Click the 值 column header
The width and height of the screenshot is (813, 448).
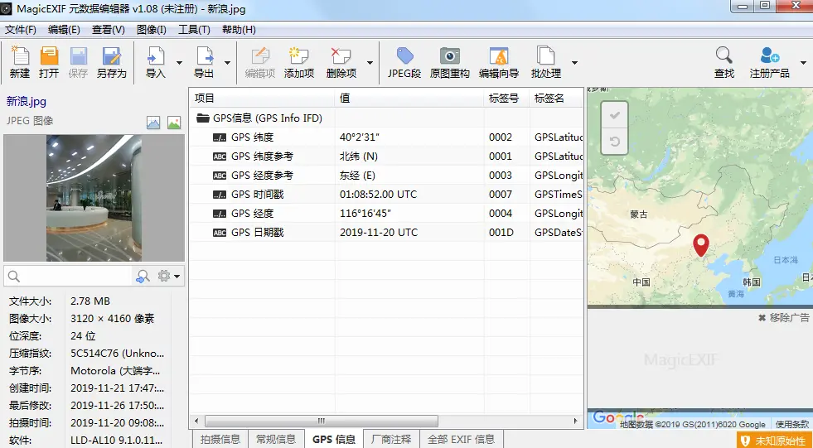point(409,98)
